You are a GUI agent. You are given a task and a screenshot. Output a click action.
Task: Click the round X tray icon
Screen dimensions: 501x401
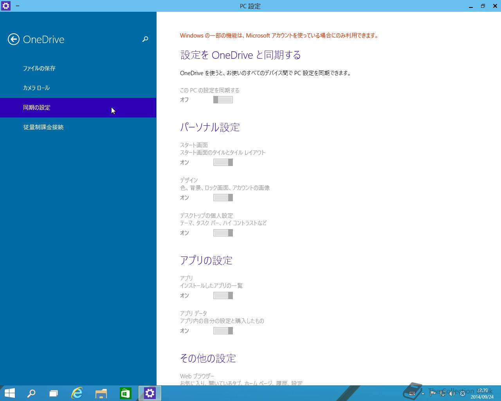pos(462,394)
